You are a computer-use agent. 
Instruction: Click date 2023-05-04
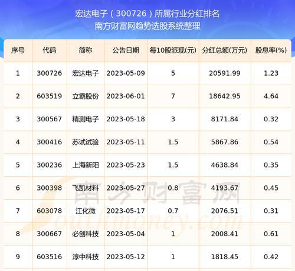tap(126, 234)
